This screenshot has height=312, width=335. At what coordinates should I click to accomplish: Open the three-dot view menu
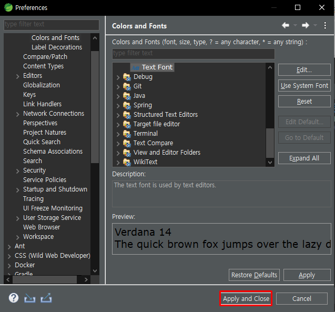[325, 25]
